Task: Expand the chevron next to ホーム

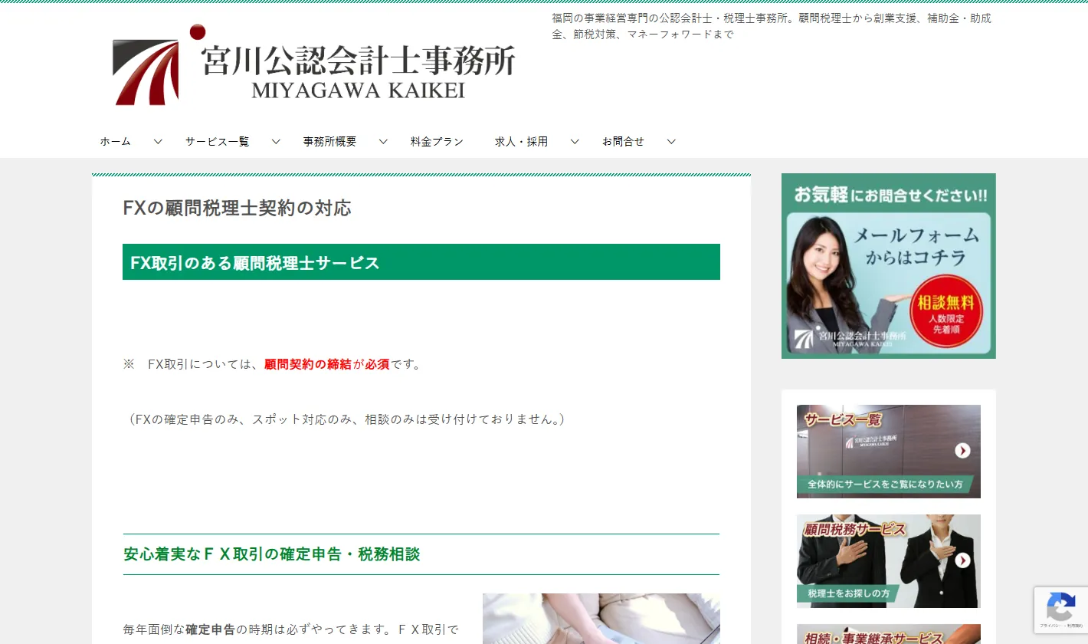Action: pos(158,142)
